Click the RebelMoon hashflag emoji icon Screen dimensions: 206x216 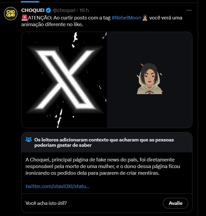coord(145,18)
